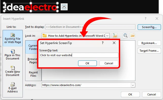The width and height of the screenshot is (163, 100).
Task: Click OK in Insert Hyperlink dialog
Action: pos(130,94)
